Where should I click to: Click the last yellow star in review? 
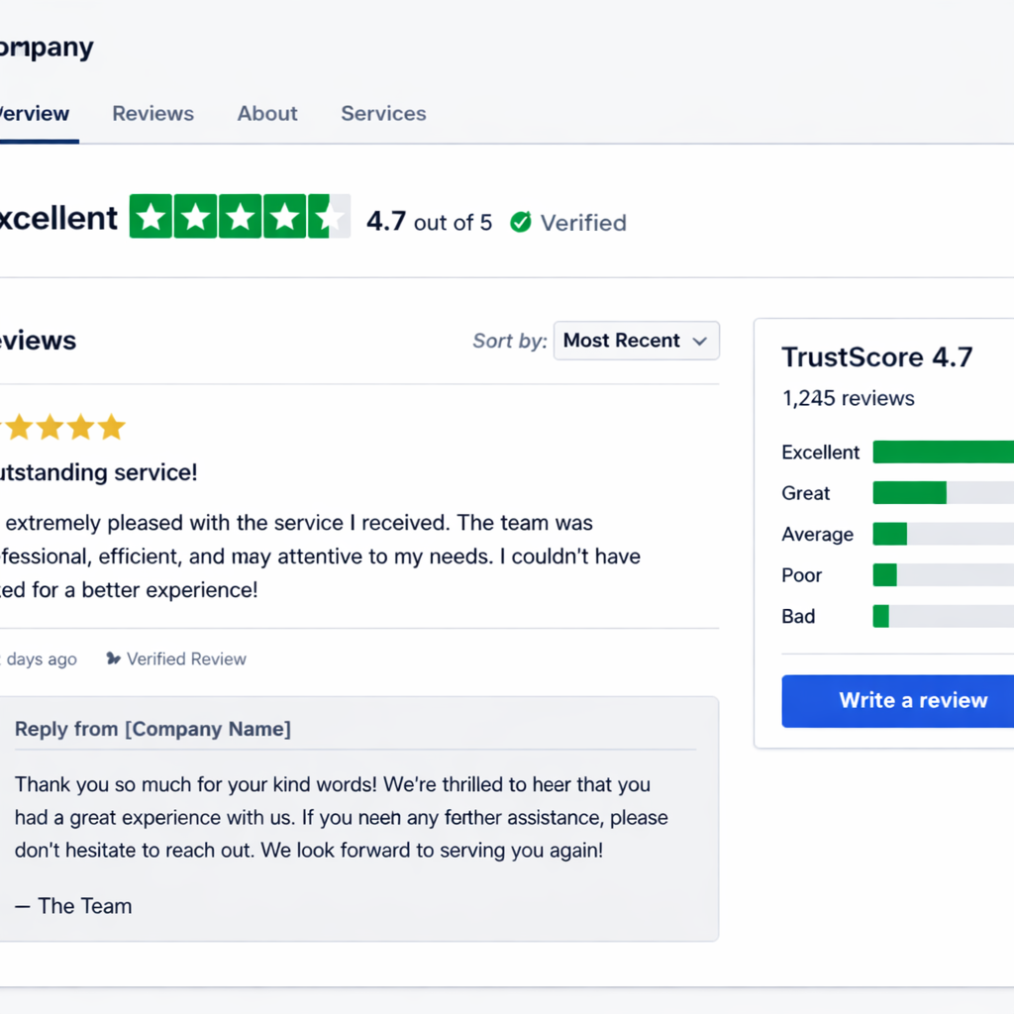pyautogui.click(x=112, y=428)
